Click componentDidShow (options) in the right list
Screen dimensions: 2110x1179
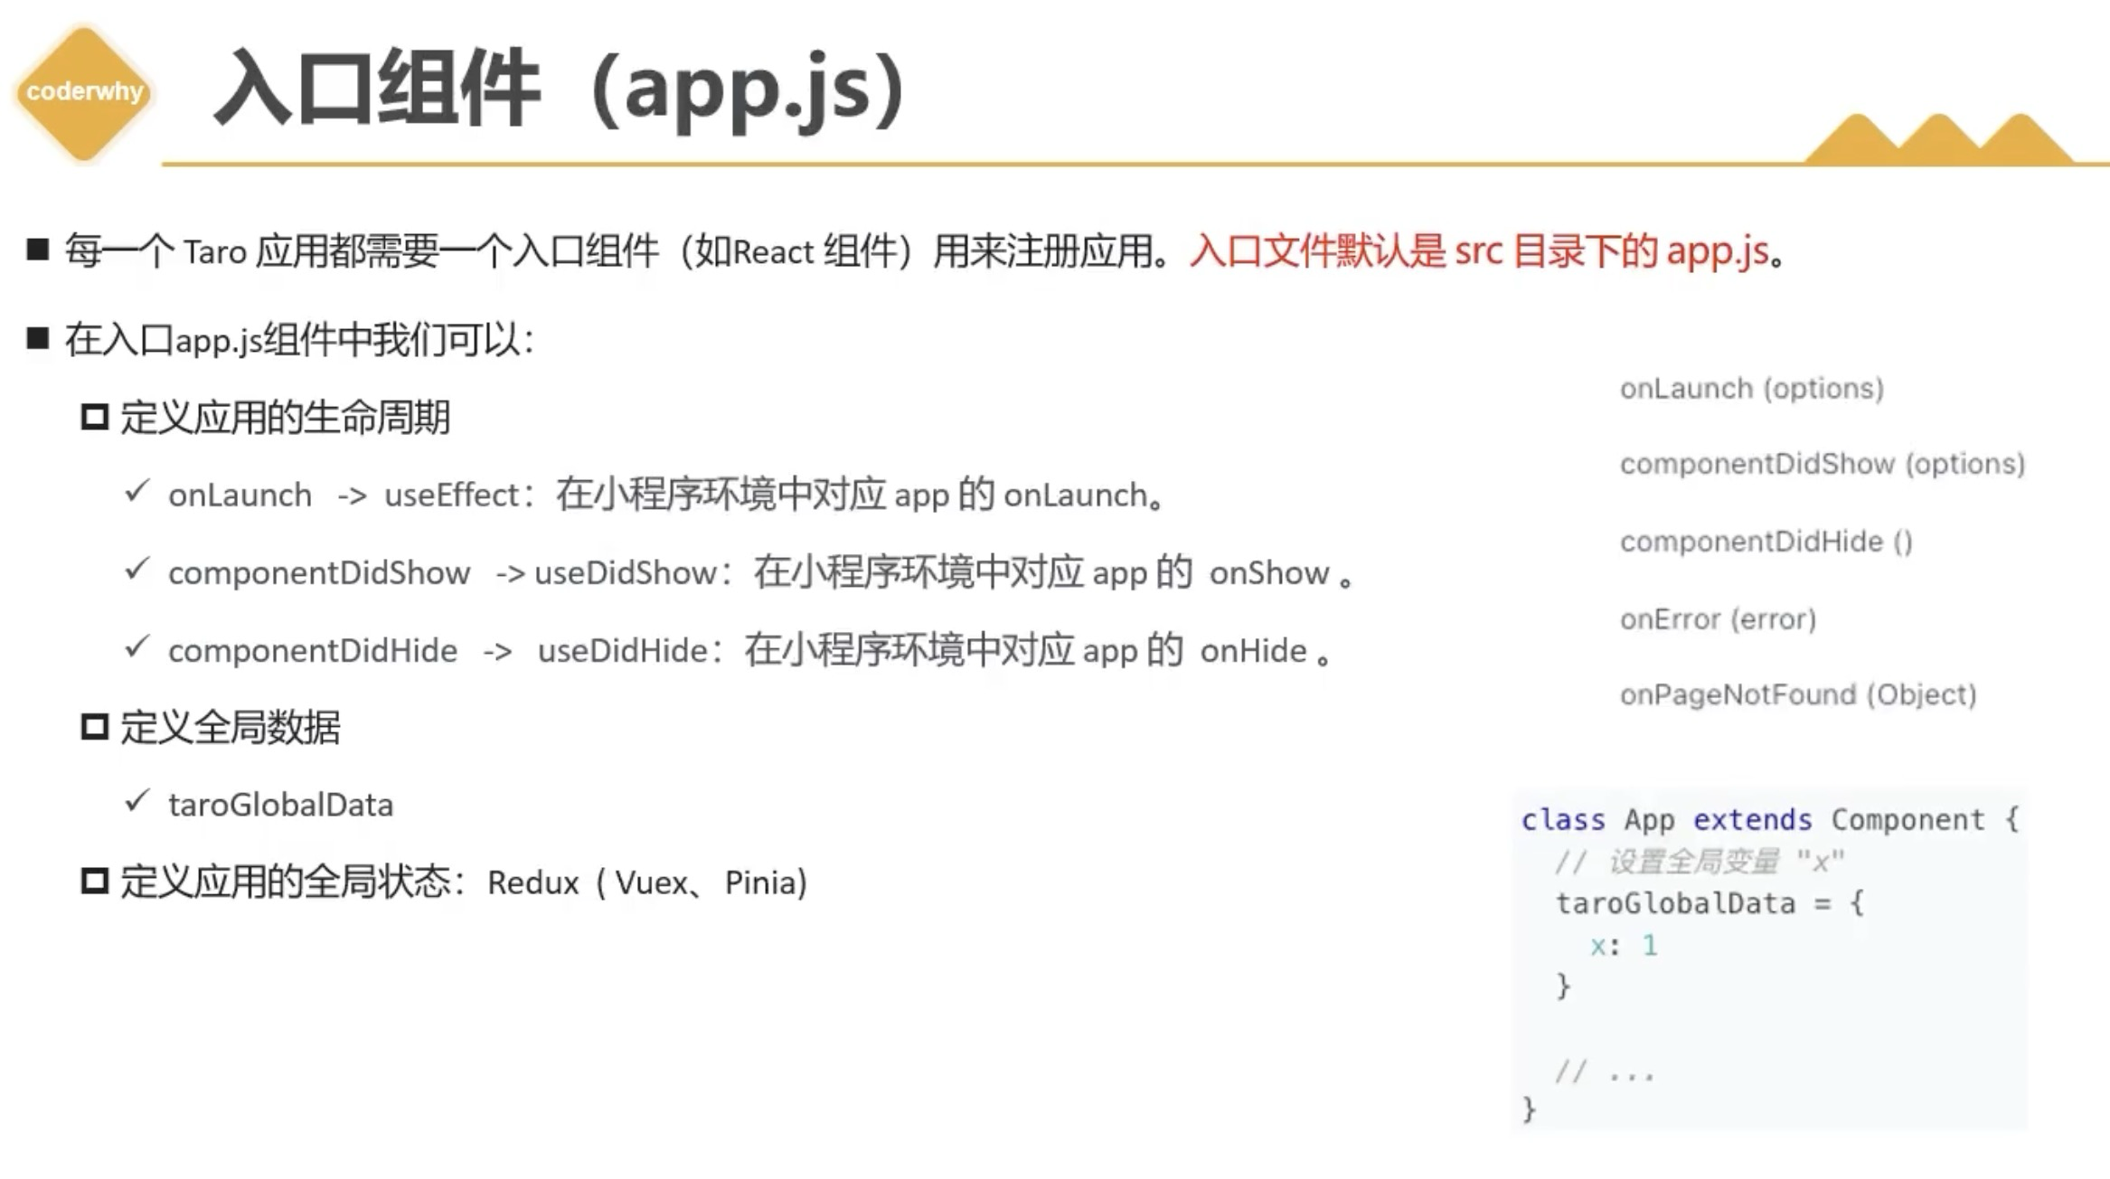[1823, 464]
